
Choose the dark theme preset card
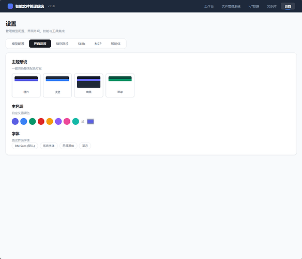coord(88,85)
